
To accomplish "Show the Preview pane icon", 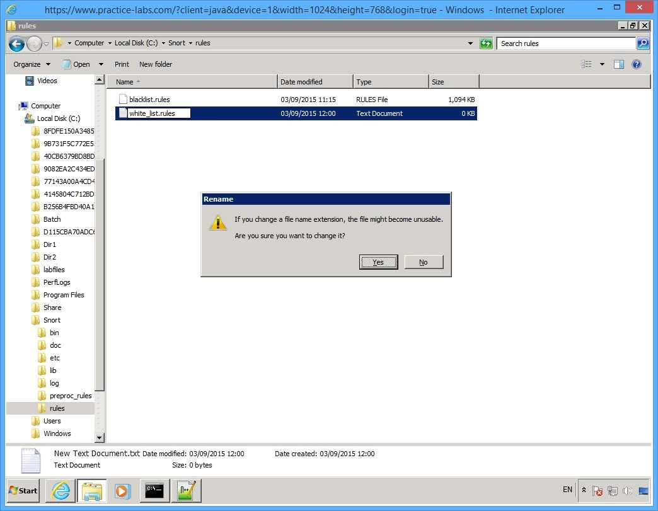I will pos(618,64).
